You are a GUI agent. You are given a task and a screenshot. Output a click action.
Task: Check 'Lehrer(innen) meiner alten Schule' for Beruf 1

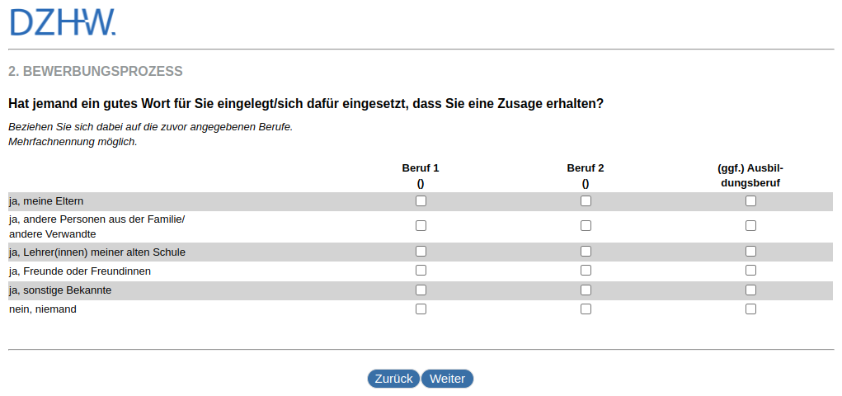421,251
